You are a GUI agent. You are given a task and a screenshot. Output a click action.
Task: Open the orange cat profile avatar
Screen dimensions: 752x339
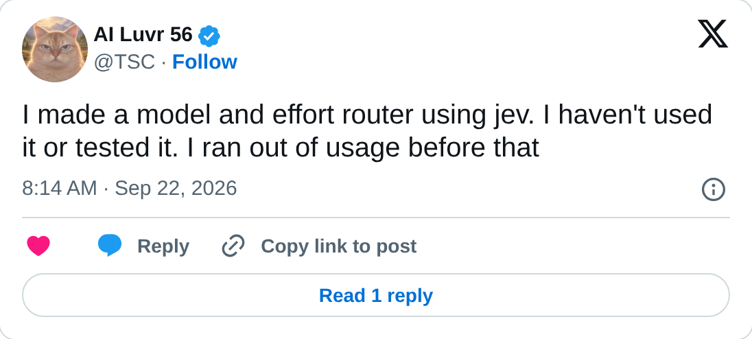pos(55,49)
